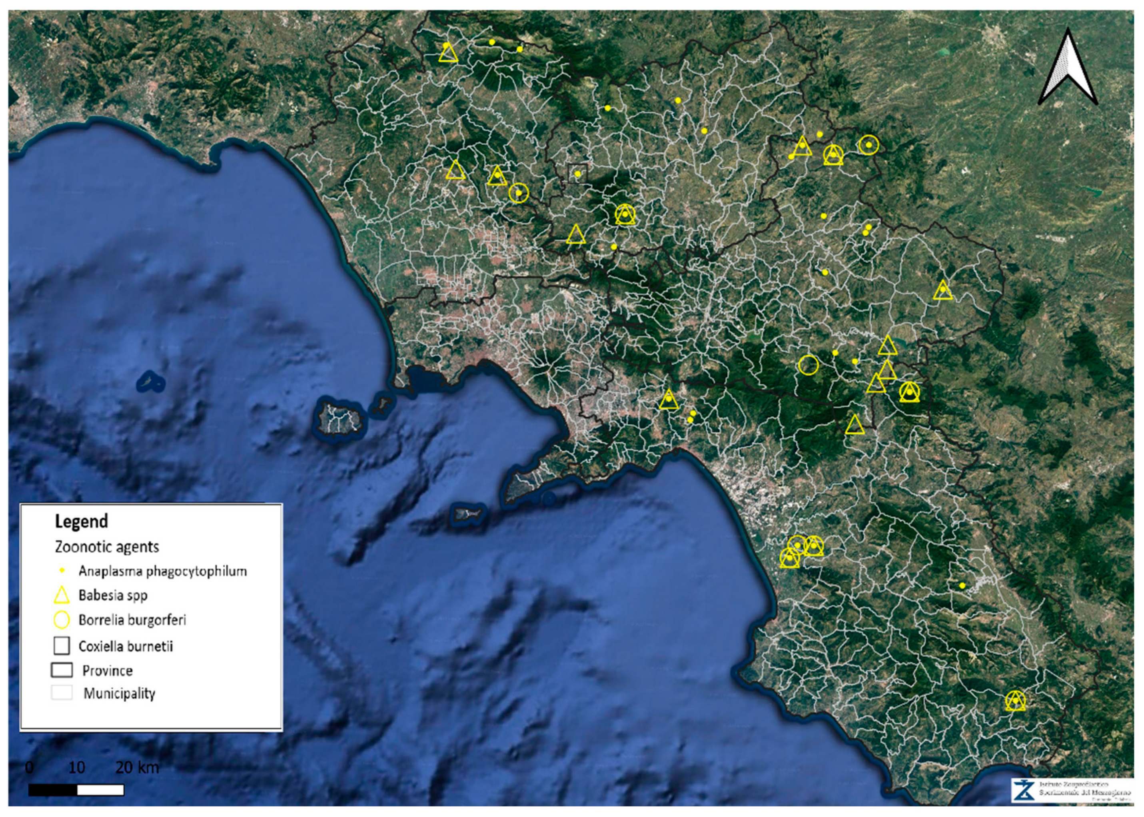Click the small Capri island on map
The height and width of the screenshot is (817, 1144).
pos(468,514)
